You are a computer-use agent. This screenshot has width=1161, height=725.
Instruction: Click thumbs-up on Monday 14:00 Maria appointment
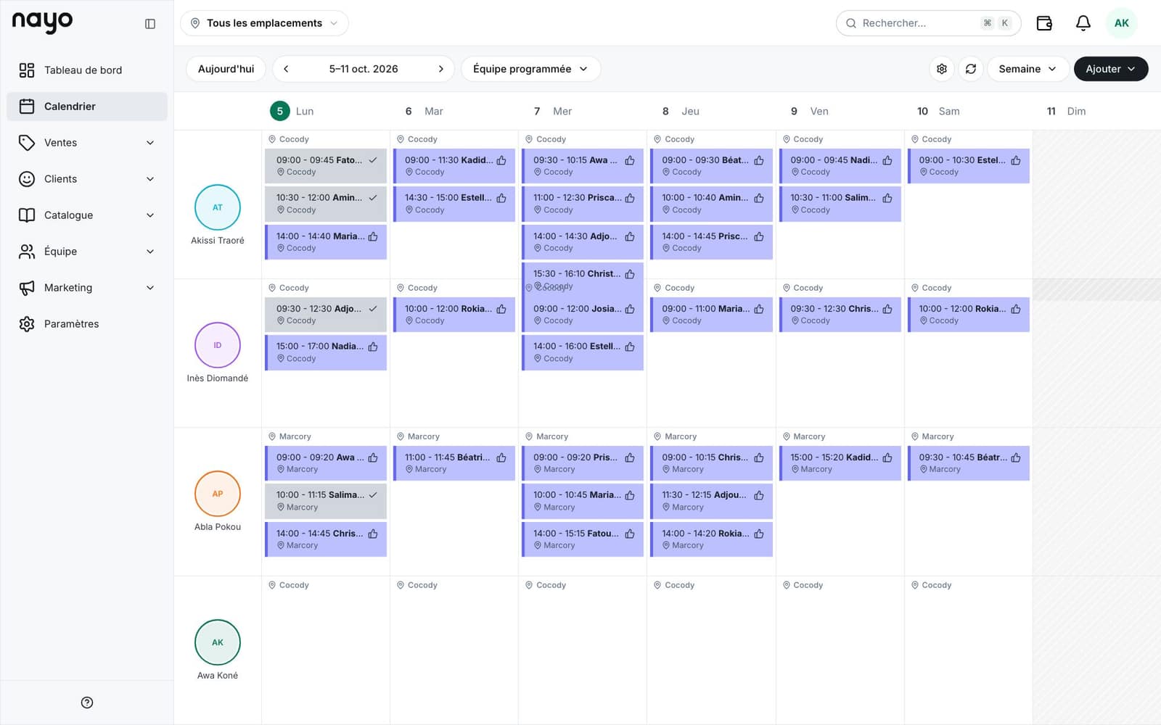tap(373, 236)
